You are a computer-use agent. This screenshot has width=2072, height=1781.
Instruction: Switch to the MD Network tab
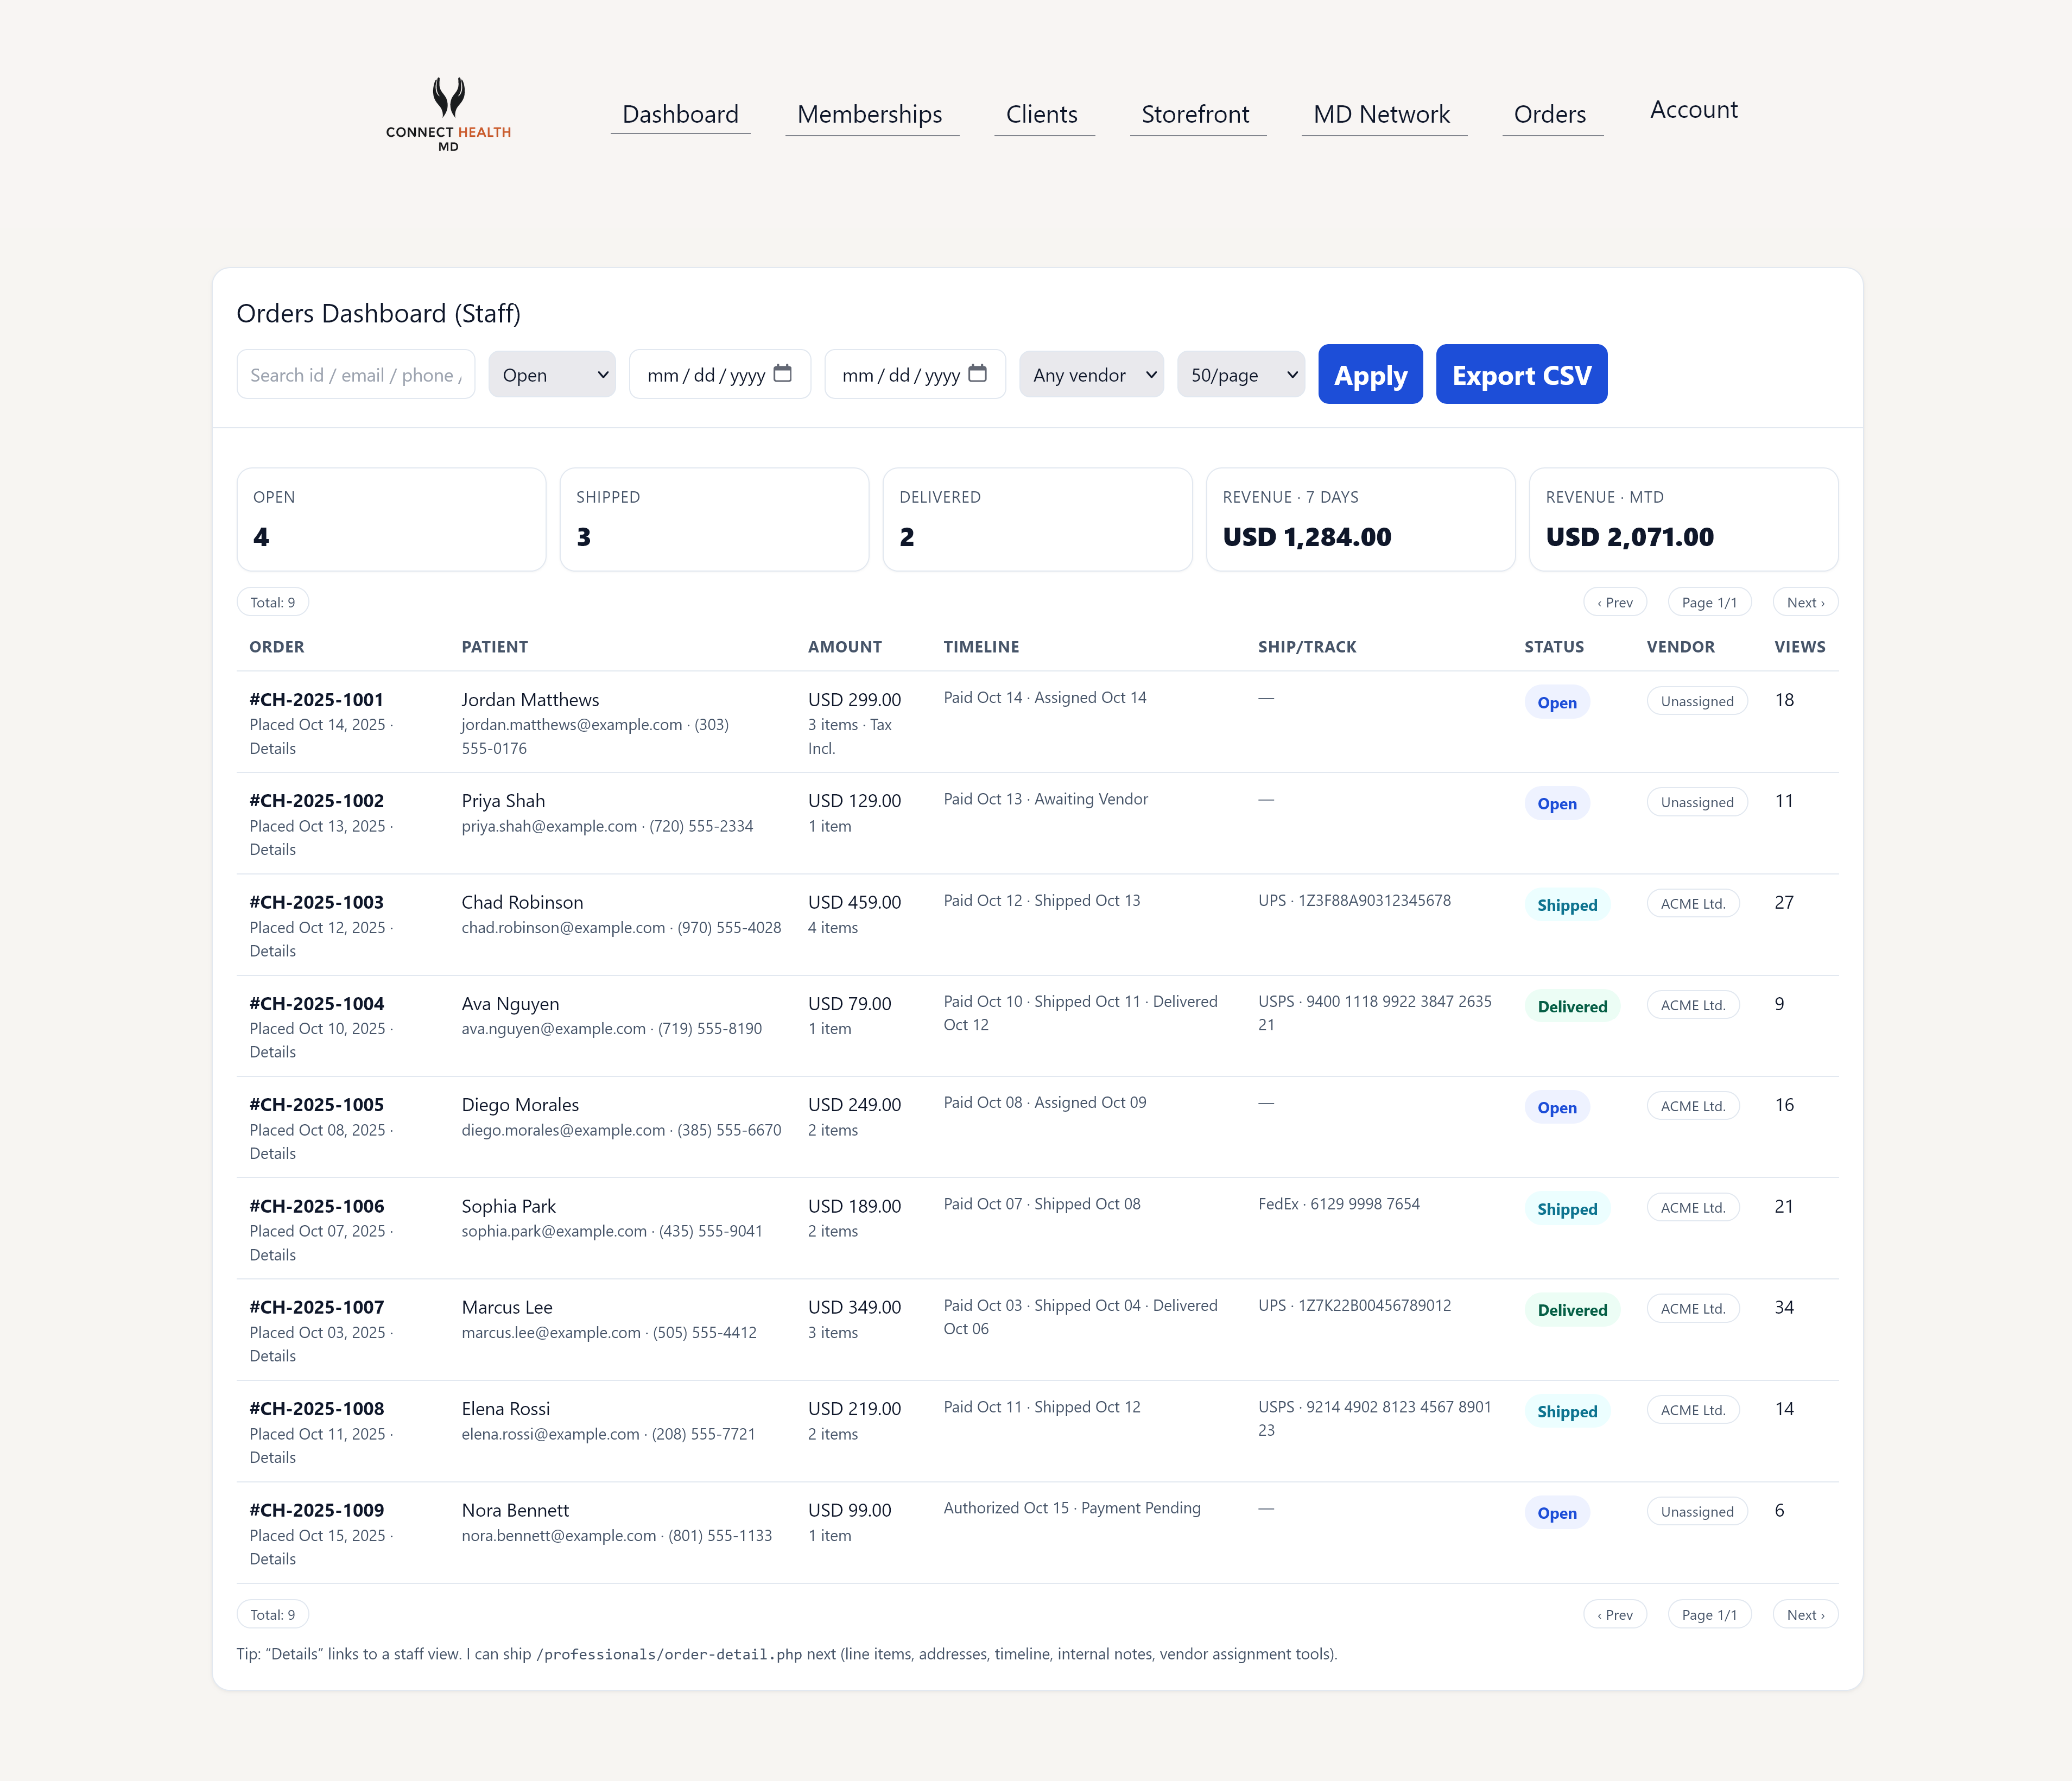tap(1381, 114)
